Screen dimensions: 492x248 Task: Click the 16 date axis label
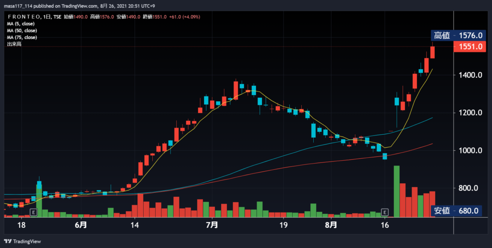(x=385, y=225)
